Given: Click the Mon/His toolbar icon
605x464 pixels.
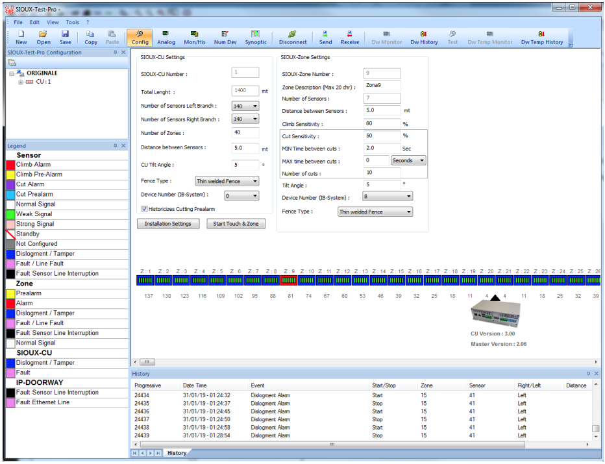Looking at the screenshot, I should pos(195,38).
